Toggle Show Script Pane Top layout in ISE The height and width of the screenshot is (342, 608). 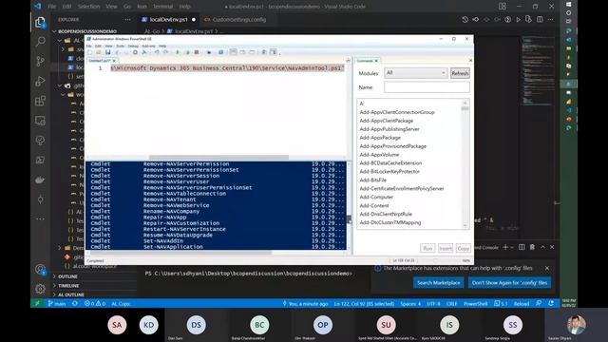tap(233, 52)
